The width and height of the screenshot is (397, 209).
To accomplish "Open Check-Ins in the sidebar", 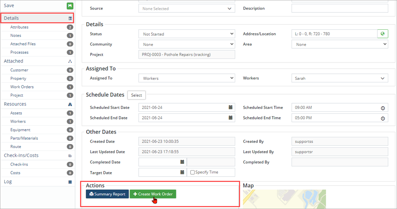I will click(19, 165).
